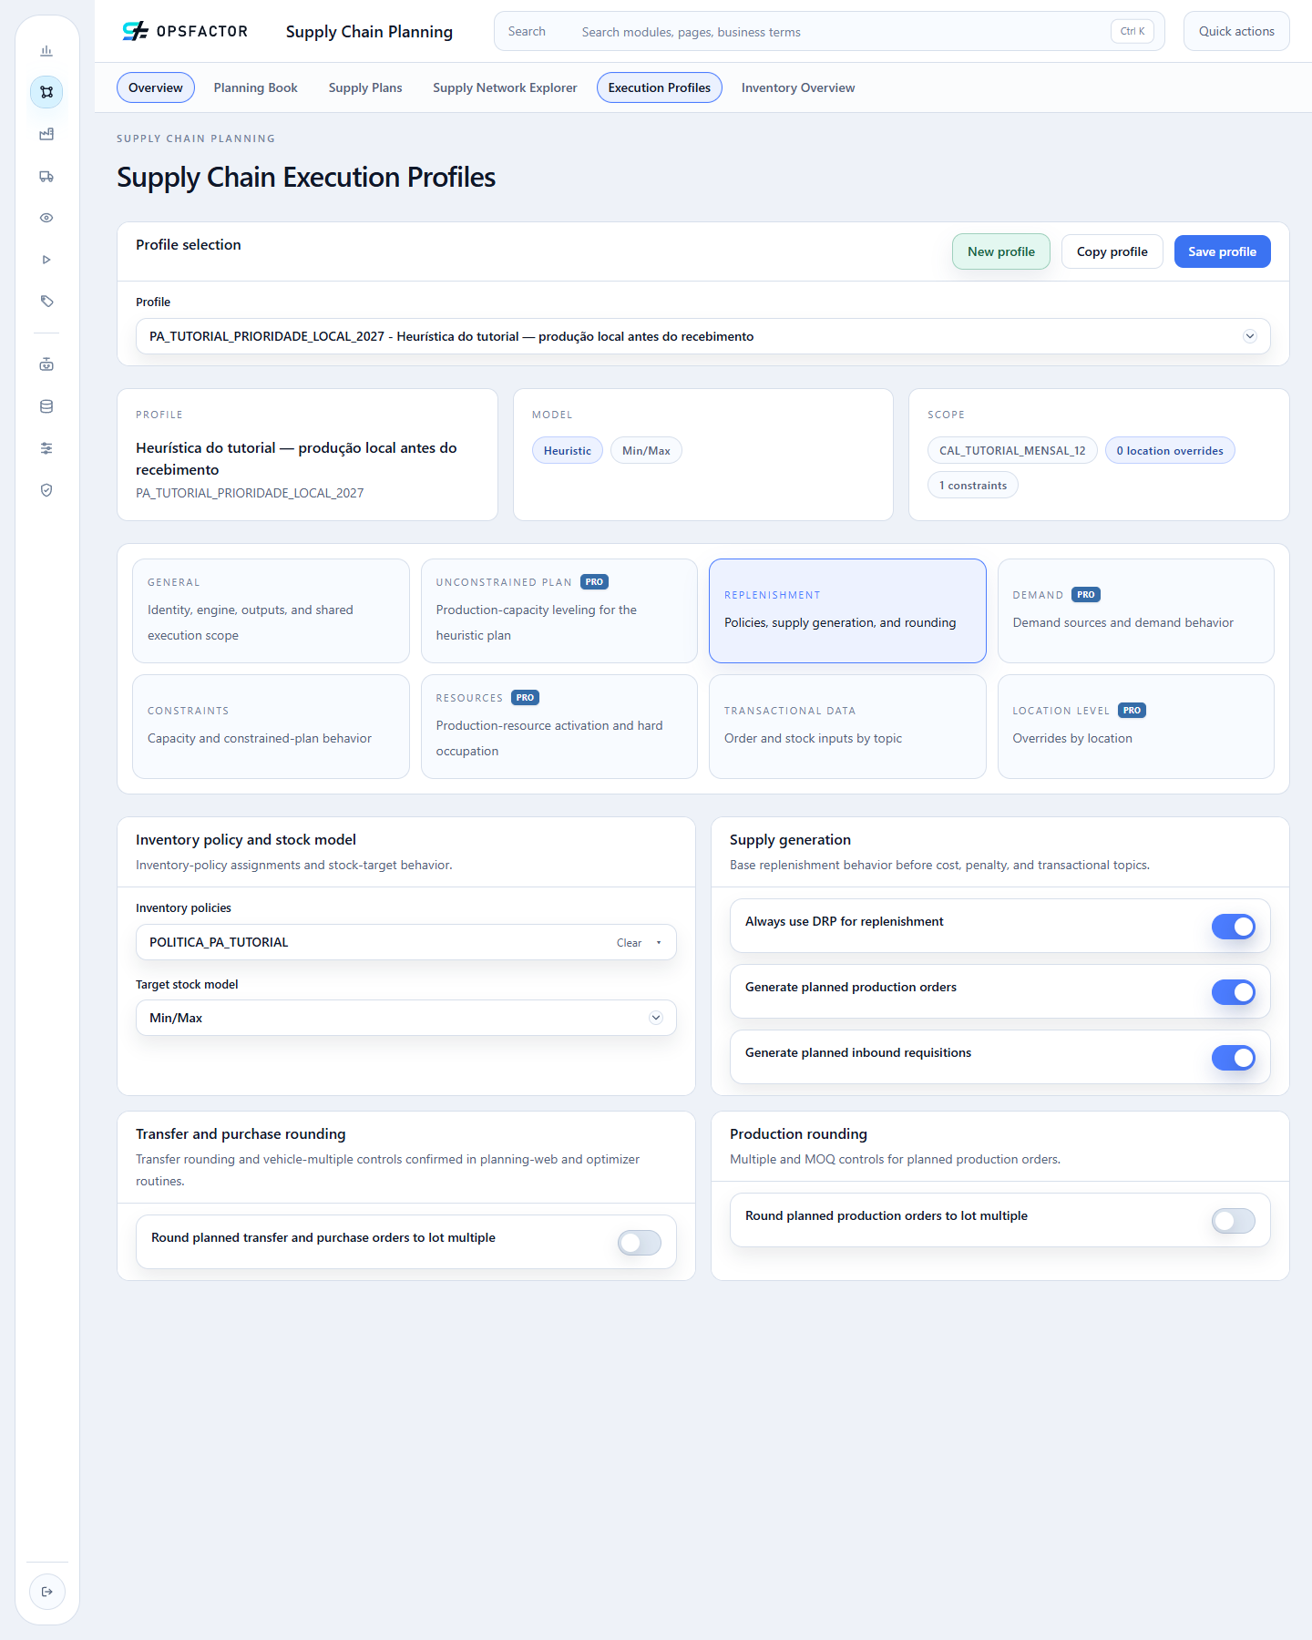Open the Transactional Data section card
The width and height of the screenshot is (1312, 1640).
click(x=847, y=726)
